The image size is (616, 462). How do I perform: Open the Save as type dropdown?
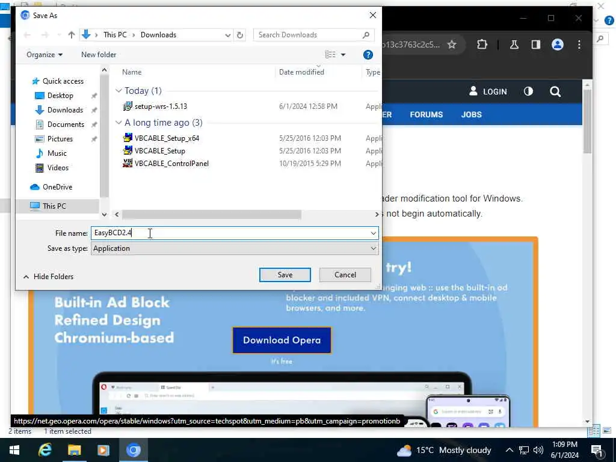235,248
